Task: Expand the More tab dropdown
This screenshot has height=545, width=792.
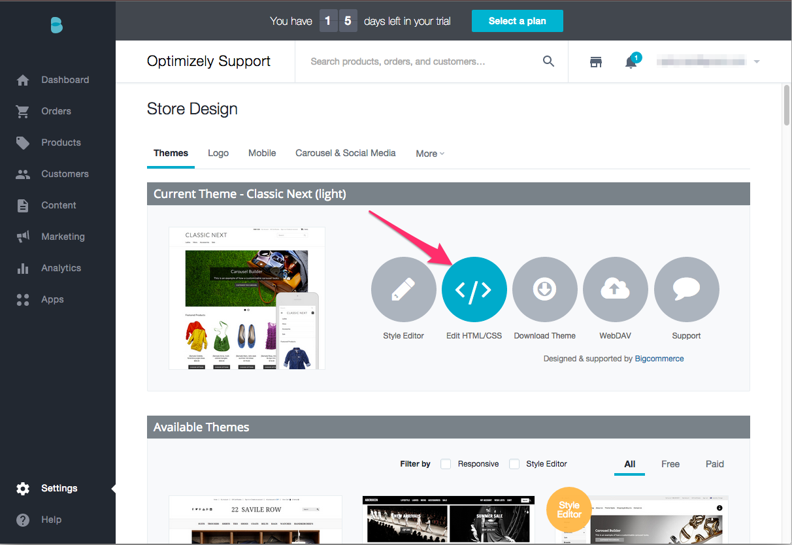Action: pyautogui.click(x=430, y=154)
